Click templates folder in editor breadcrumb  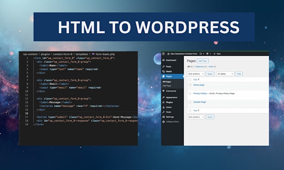tap(82, 54)
